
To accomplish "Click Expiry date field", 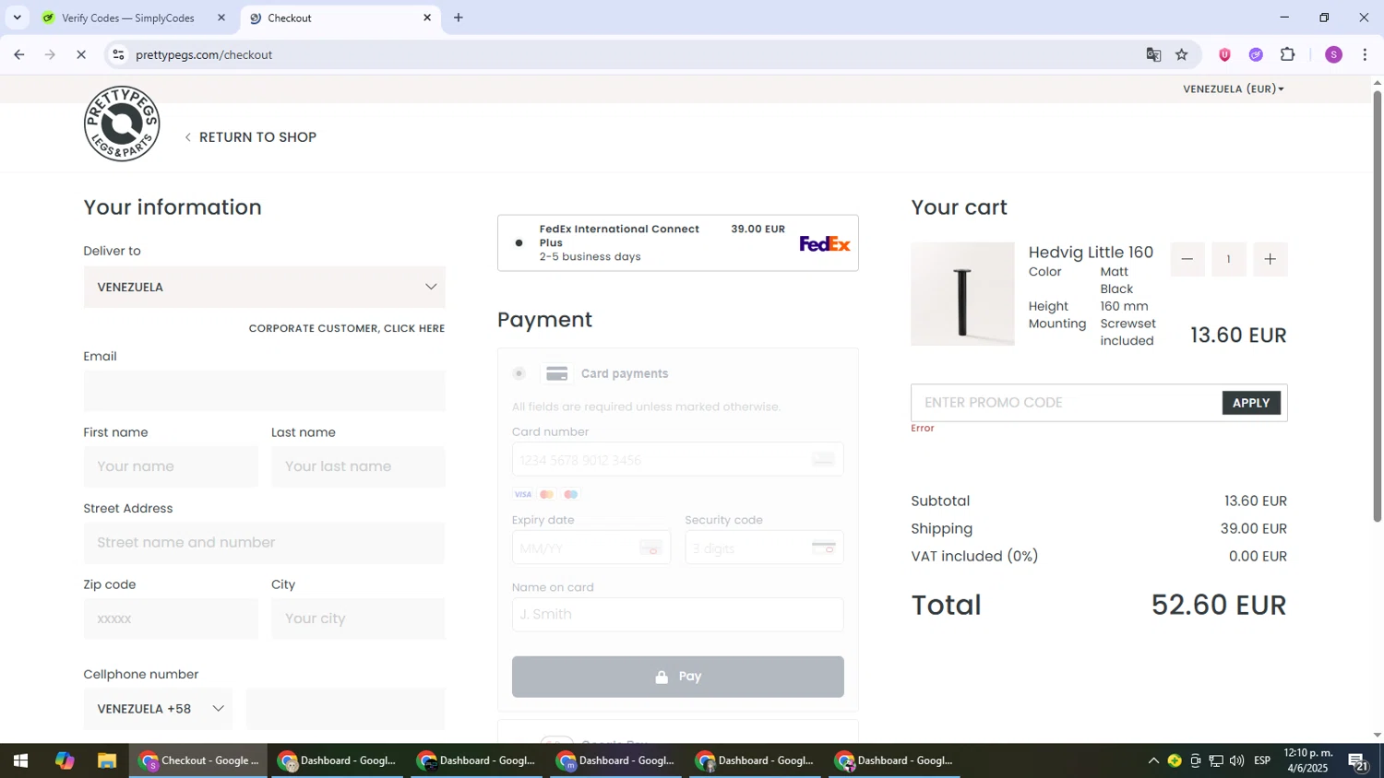I will 591,548.
